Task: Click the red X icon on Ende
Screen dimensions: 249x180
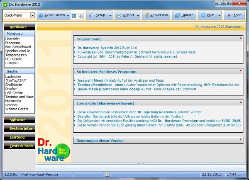Action: pos(229,15)
